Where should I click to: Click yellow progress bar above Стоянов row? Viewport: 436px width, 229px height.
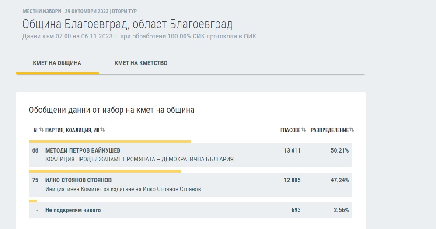105,171
